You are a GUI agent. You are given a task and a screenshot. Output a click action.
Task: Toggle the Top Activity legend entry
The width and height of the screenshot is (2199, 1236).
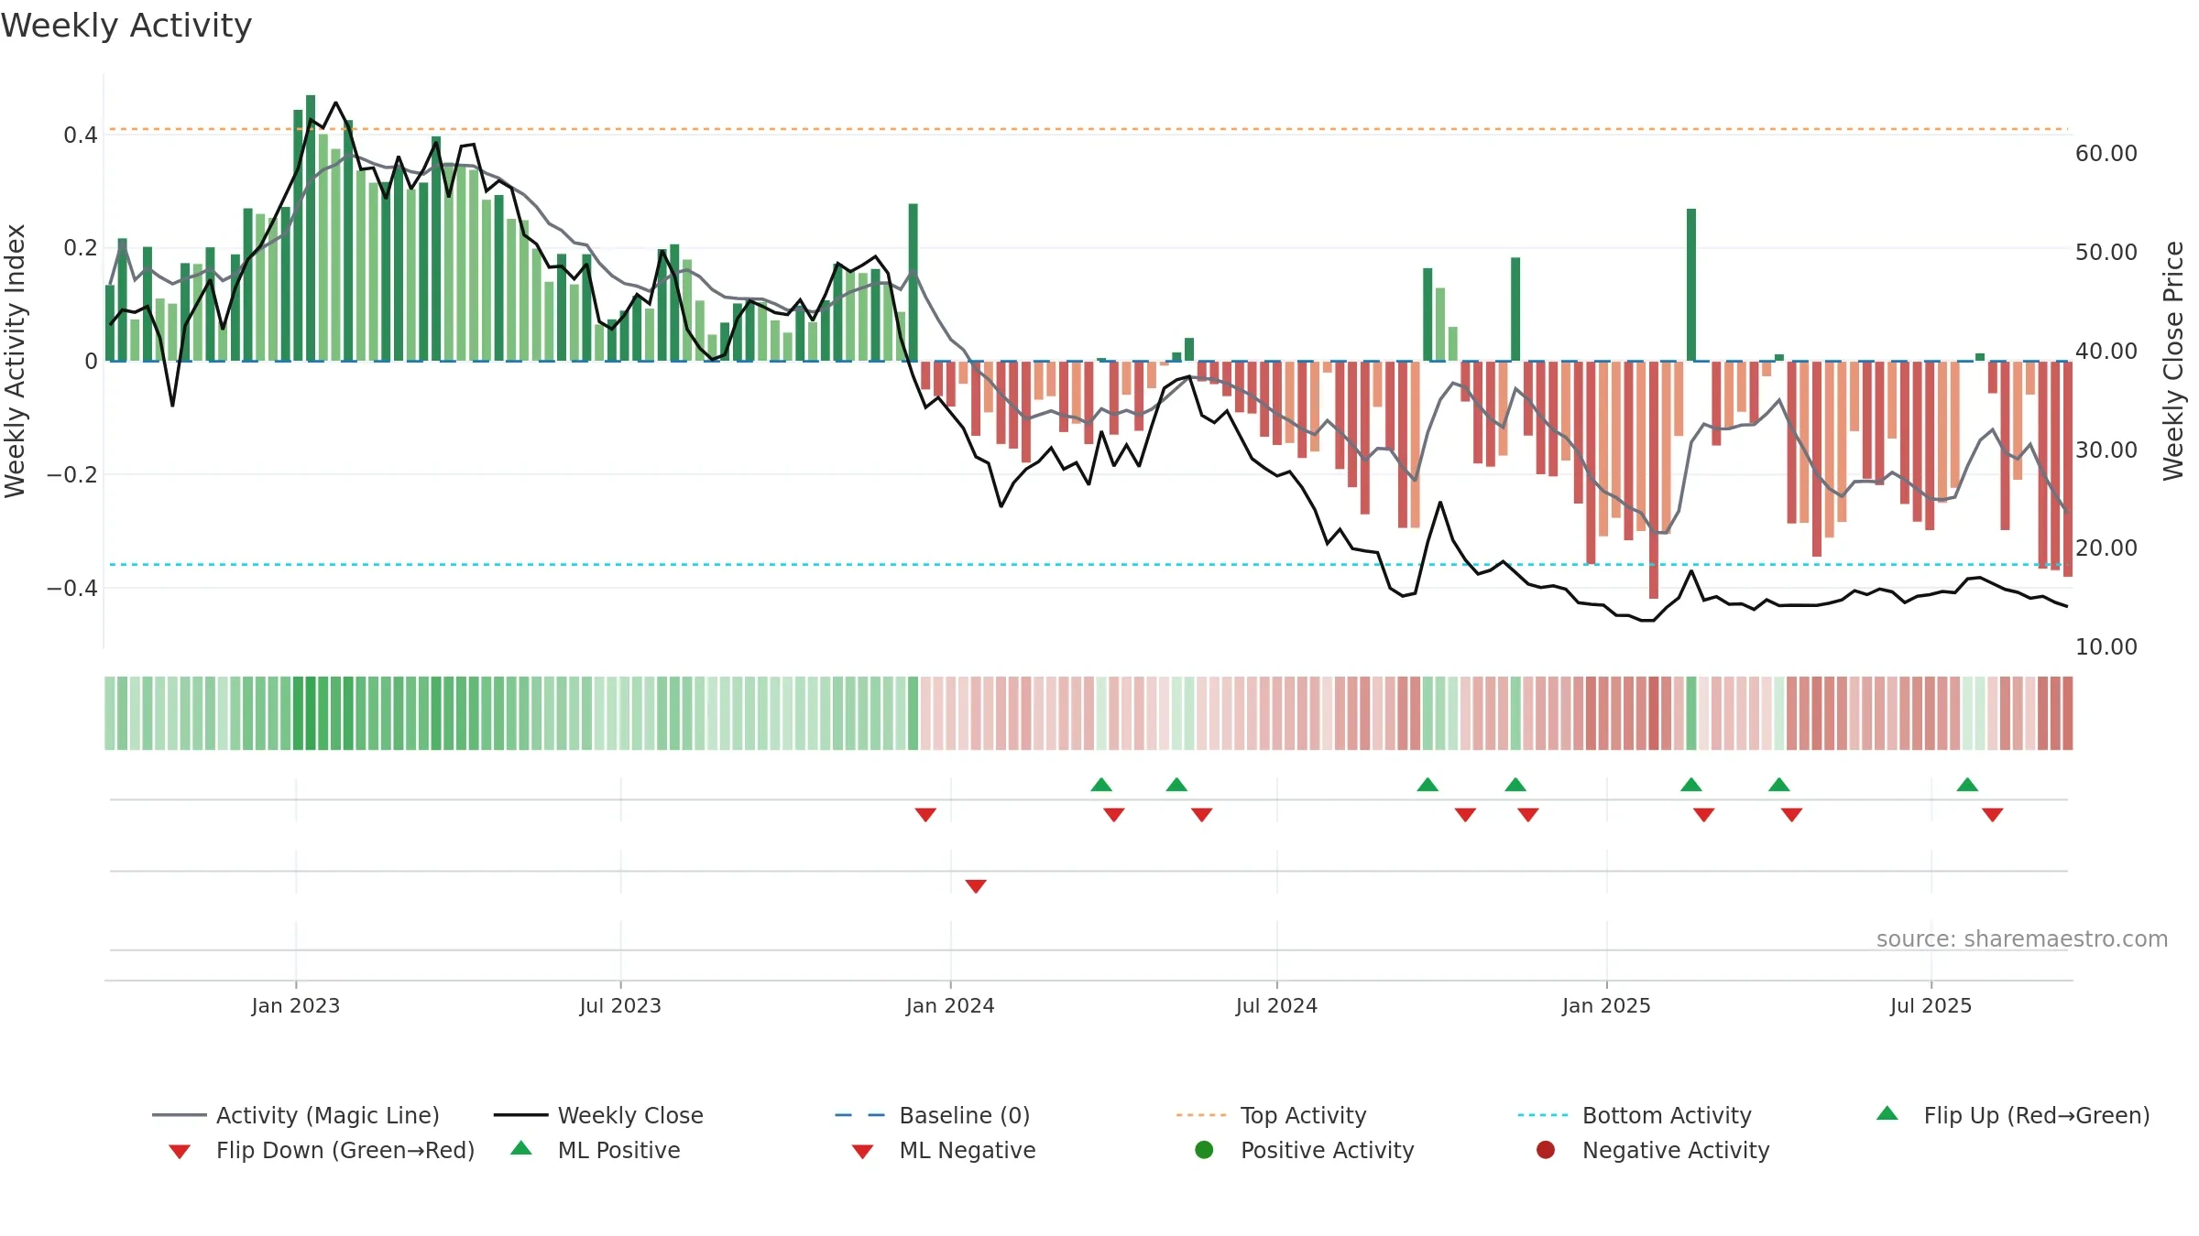(1271, 1115)
